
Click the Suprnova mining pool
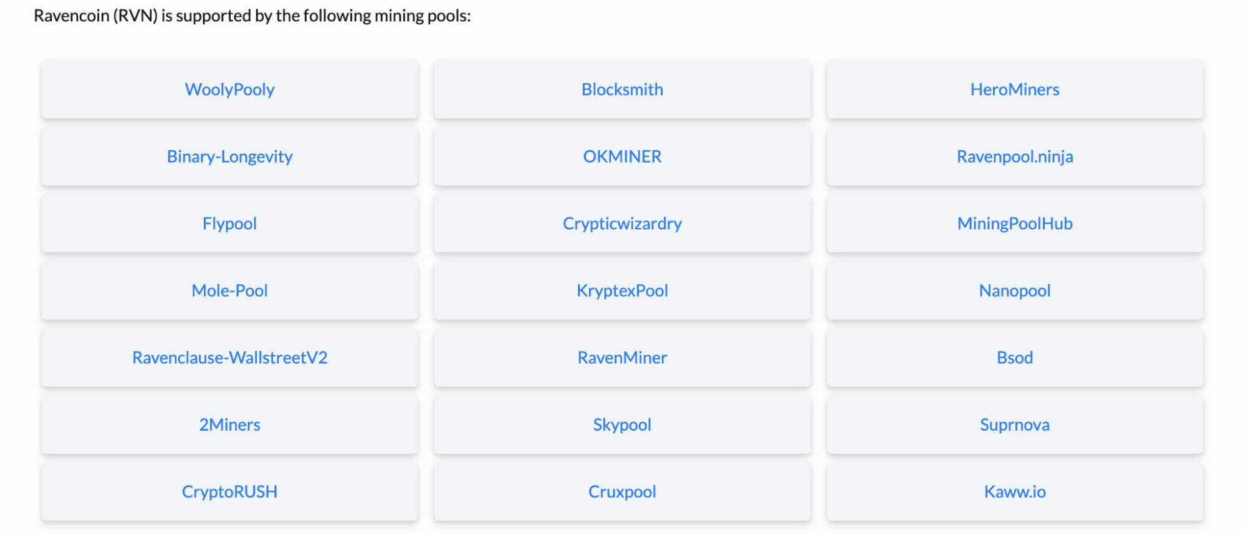click(1014, 424)
